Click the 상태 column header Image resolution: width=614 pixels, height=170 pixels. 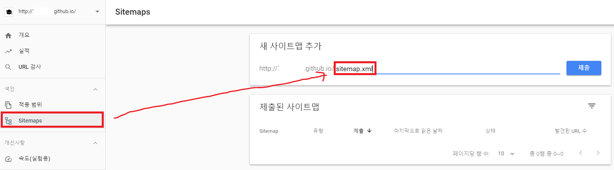pyautogui.click(x=490, y=131)
